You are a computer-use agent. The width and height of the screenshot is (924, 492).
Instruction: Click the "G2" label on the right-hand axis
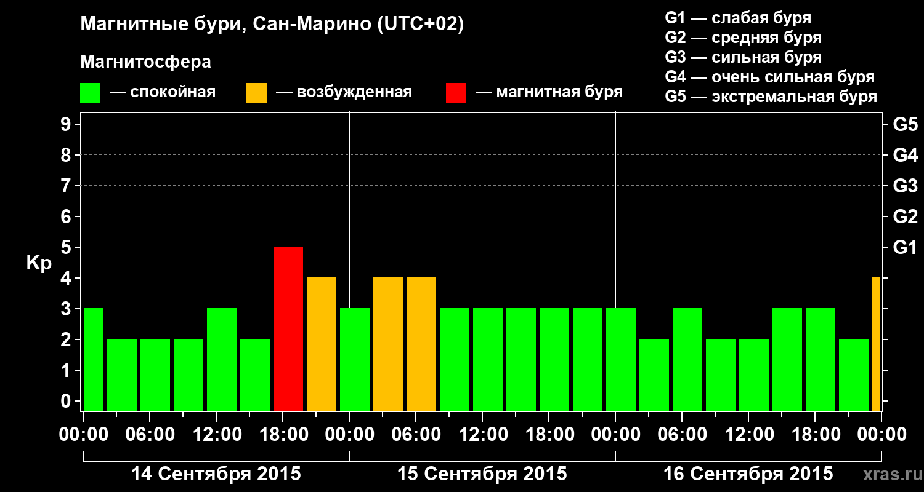pos(906,216)
